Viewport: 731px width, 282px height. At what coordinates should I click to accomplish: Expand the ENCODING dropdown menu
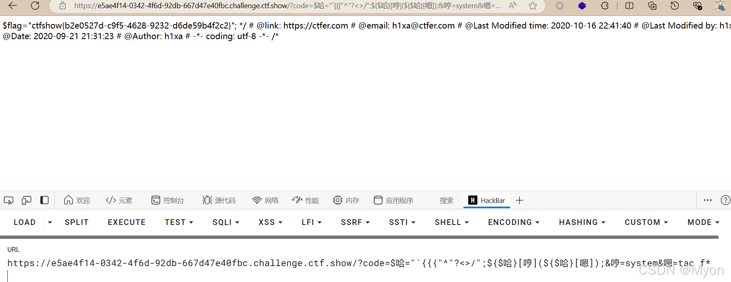click(514, 222)
